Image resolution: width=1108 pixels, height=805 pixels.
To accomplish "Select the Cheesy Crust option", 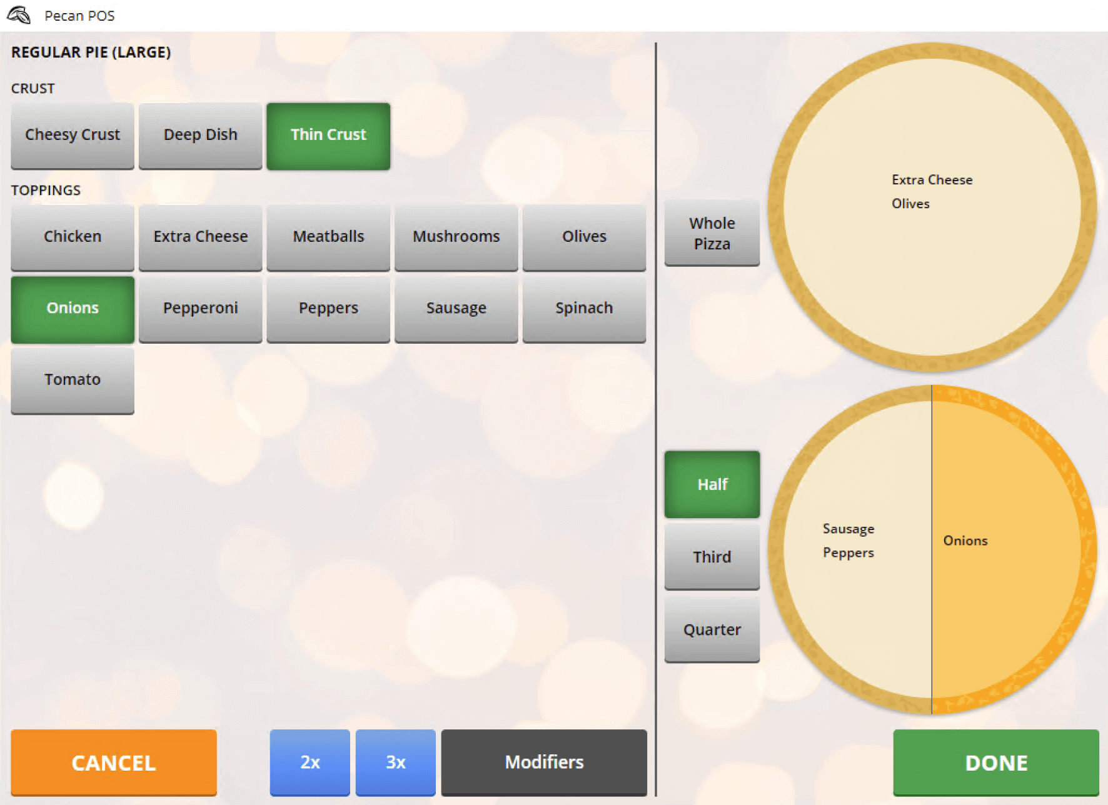I will 73,135.
